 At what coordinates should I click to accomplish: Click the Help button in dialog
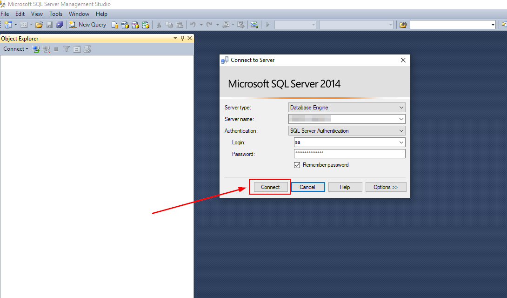tap(345, 187)
